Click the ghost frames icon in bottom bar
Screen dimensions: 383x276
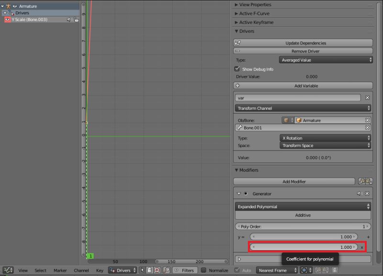[149, 270]
